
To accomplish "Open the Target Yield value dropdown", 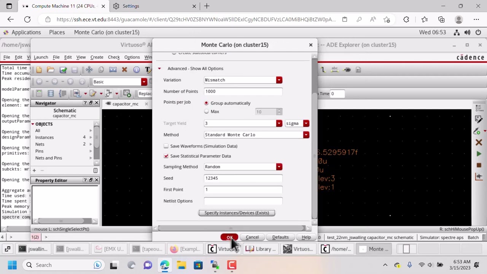I will pos(279,123).
